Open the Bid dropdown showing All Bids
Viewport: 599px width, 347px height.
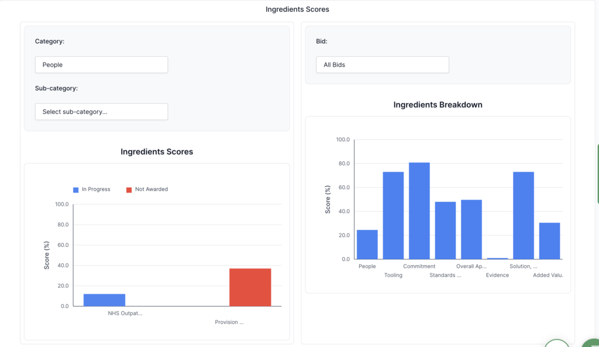click(382, 65)
